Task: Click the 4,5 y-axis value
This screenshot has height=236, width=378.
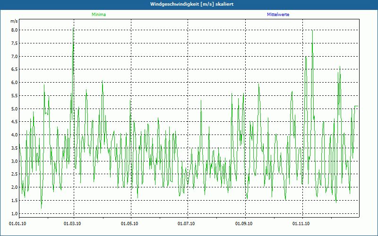Action: coord(15,122)
